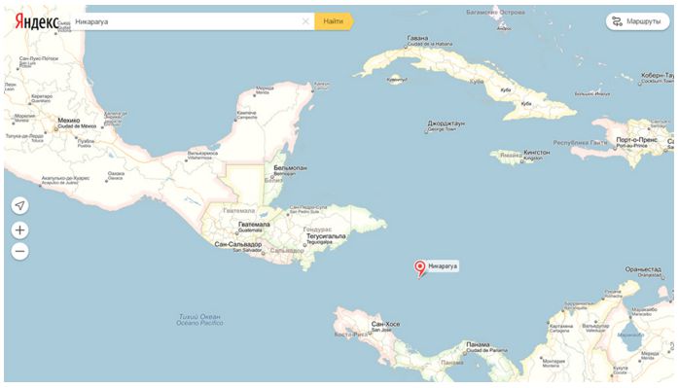Viewport: 678px width, 388px height.
Task: Zoom out with the minus button
Action: 19,252
